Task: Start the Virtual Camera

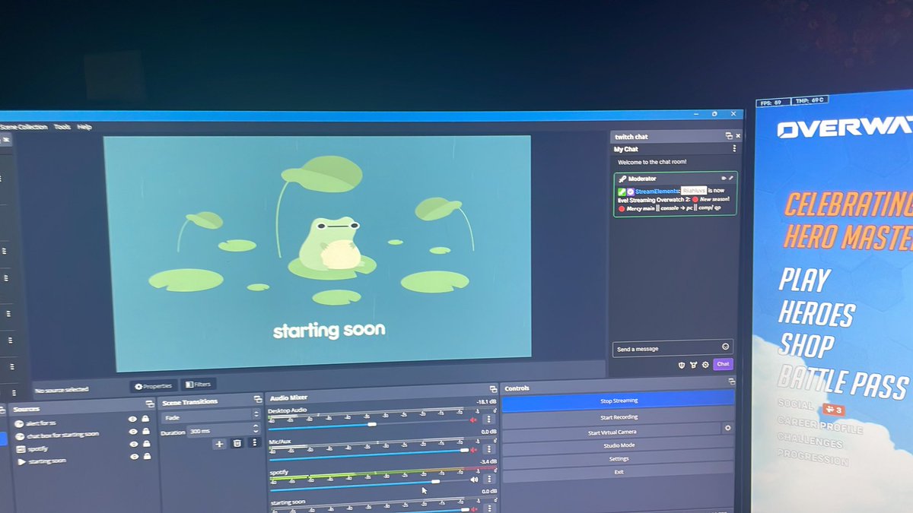Action: pyautogui.click(x=612, y=432)
